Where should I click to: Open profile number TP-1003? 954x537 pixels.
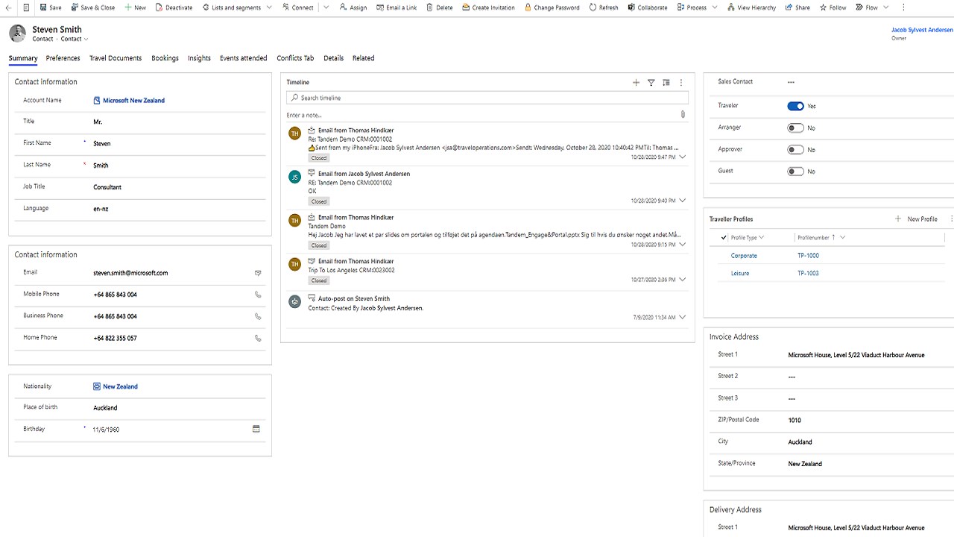tap(808, 274)
